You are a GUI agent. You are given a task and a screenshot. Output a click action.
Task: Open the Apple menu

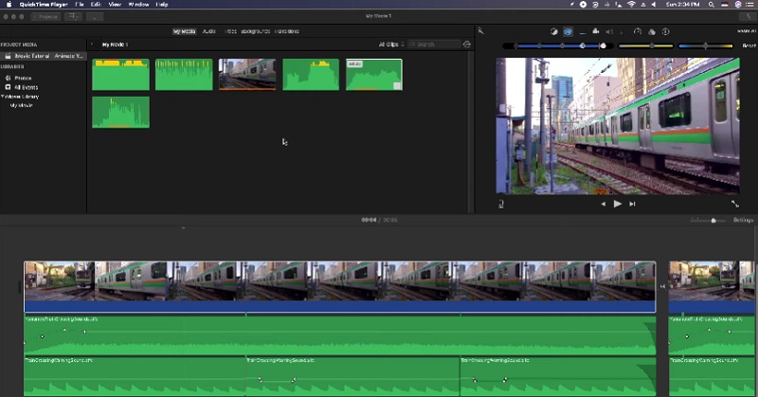click(9, 5)
